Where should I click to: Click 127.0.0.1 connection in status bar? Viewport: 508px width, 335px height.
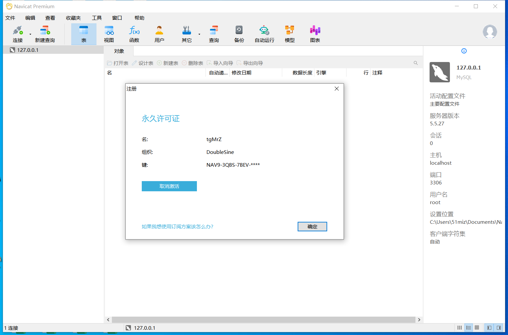[140, 328]
